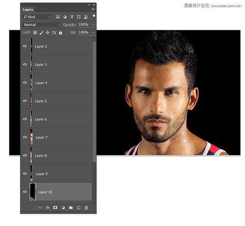245x226 pixels.
Task: Filter layers by type (T icon)
Action: click(72, 17)
